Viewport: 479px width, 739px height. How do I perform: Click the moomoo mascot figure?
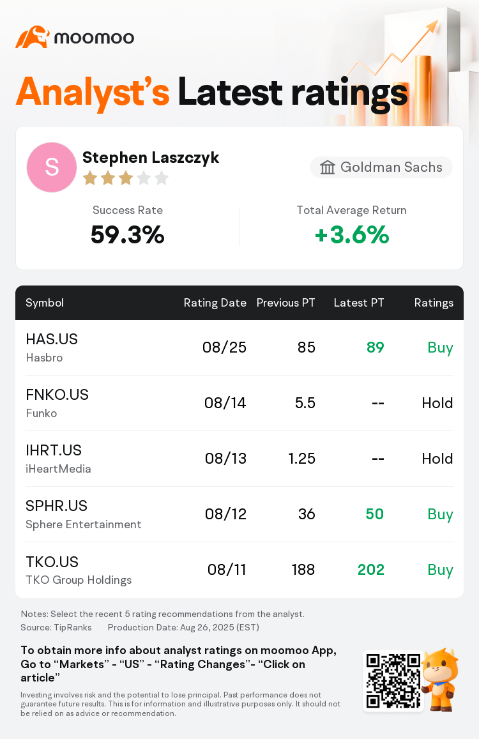[x=441, y=680]
